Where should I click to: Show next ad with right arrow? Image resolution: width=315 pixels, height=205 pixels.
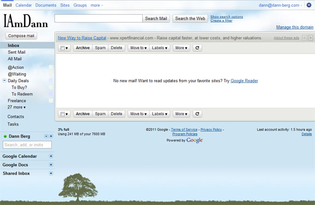pyautogui.click(x=311, y=38)
